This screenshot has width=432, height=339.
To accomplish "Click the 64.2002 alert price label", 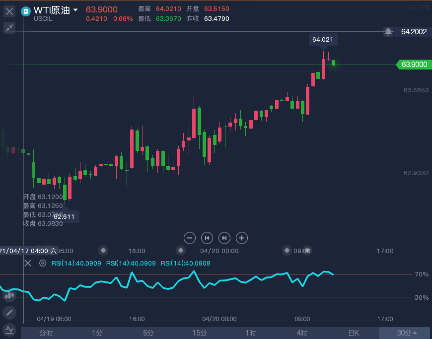I will [413, 32].
